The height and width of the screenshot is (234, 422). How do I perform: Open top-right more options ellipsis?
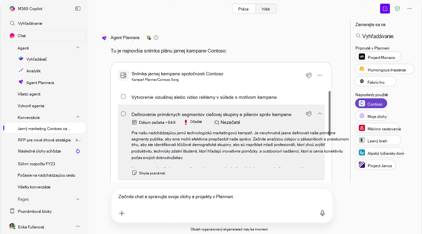[x=410, y=9]
